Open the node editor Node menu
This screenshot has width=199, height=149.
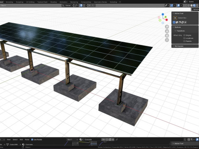[27, 139]
